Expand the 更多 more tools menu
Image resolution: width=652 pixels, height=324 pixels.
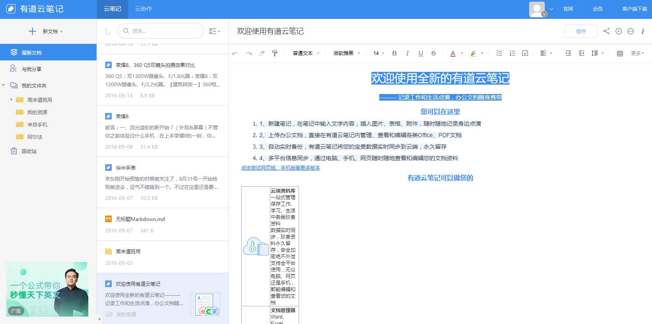(637, 53)
